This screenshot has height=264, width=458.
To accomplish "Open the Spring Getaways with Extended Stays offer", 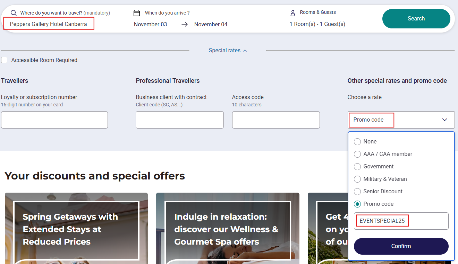I will click(76, 228).
